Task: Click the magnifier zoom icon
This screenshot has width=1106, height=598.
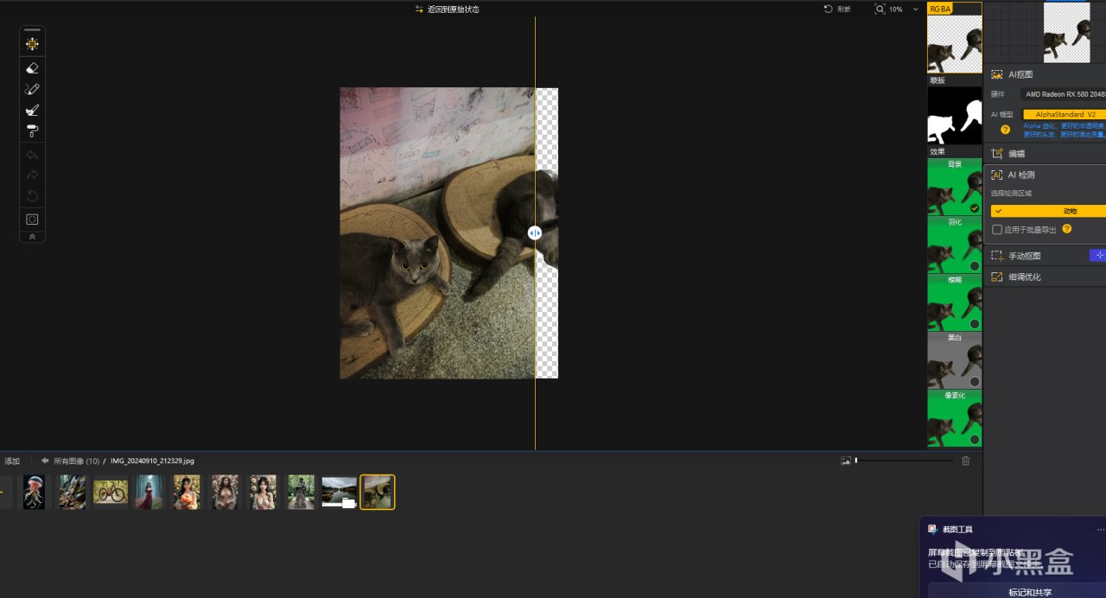Action: coord(880,10)
